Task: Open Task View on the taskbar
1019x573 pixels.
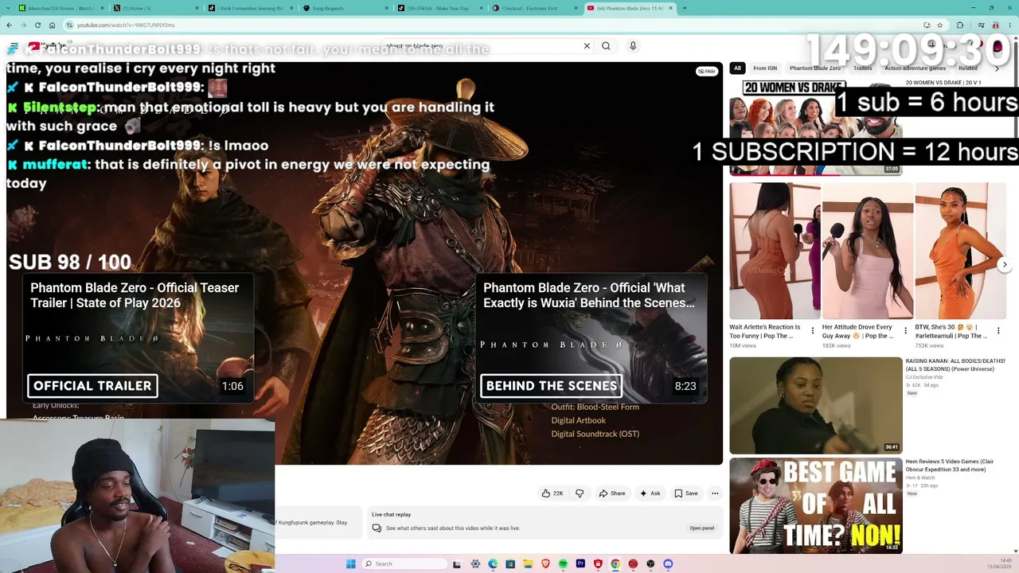Action: 457,564
